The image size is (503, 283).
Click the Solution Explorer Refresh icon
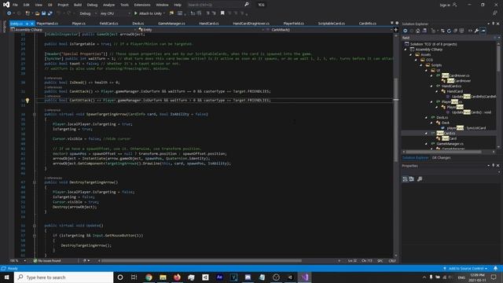click(449, 31)
